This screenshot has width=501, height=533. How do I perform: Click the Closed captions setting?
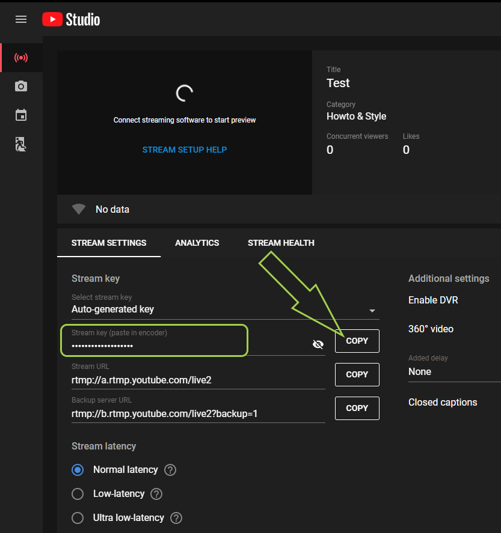tap(443, 402)
